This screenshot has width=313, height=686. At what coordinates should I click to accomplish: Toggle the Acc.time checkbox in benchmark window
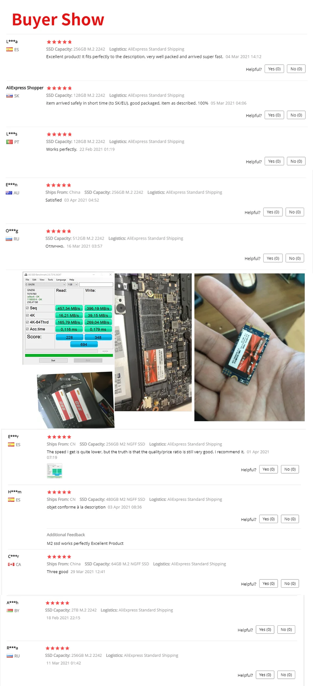tap(27, 329)
